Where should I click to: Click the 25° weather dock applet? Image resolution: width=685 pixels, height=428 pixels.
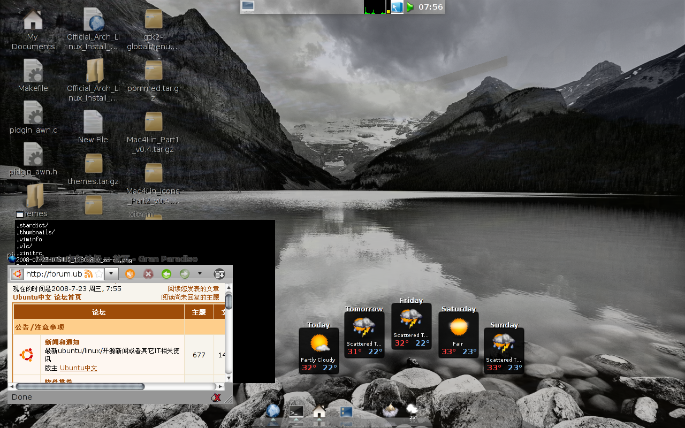tap(412, 411)
